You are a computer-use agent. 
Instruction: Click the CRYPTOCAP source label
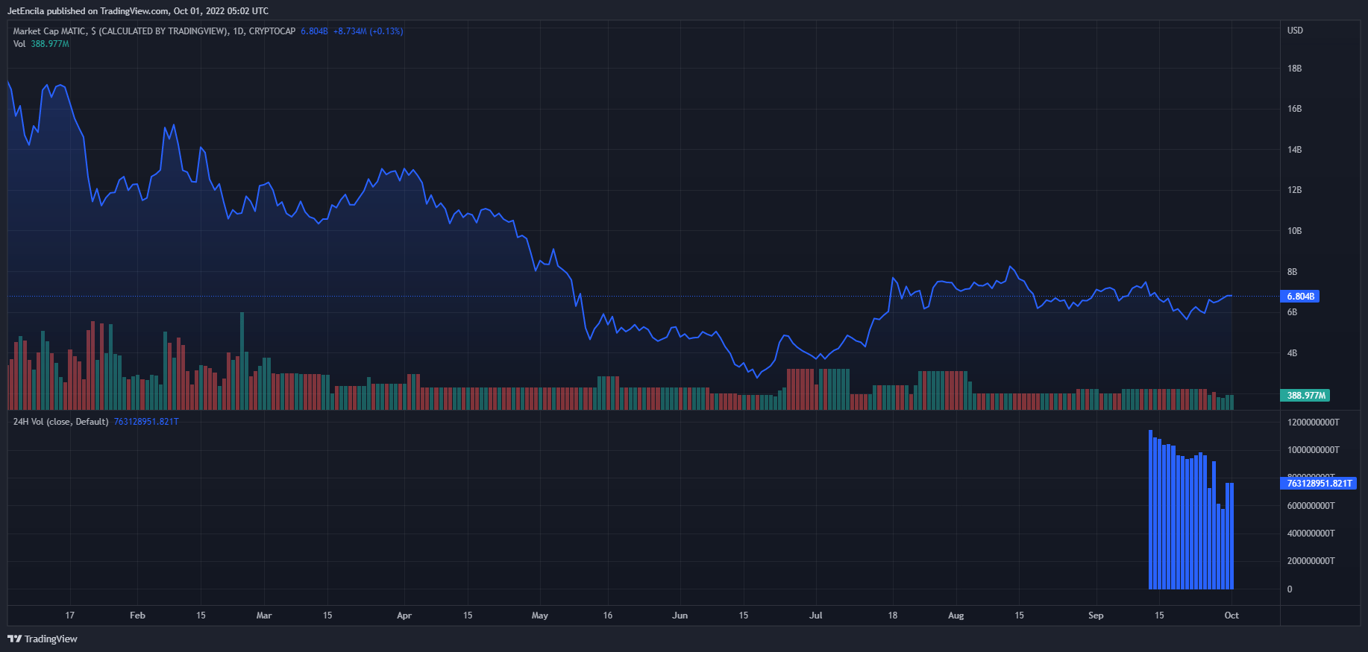point(272,31)
